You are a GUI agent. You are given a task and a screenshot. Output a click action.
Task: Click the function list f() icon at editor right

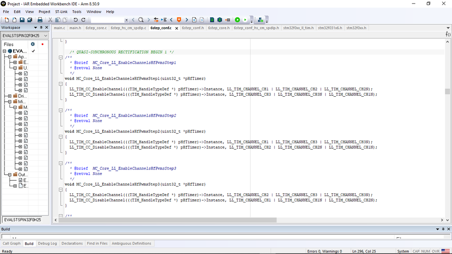click(448, 34)
